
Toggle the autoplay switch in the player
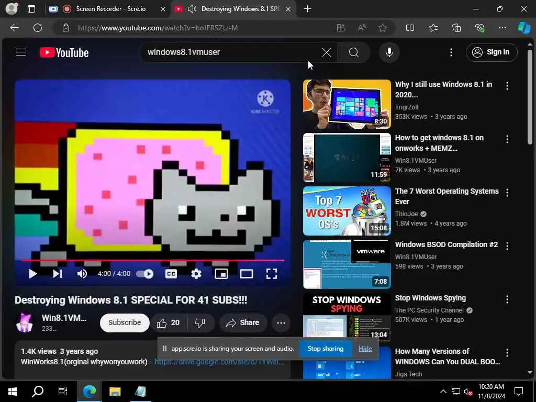coord(145,274)
